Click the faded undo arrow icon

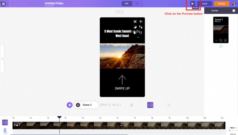[x=13, y=4]
